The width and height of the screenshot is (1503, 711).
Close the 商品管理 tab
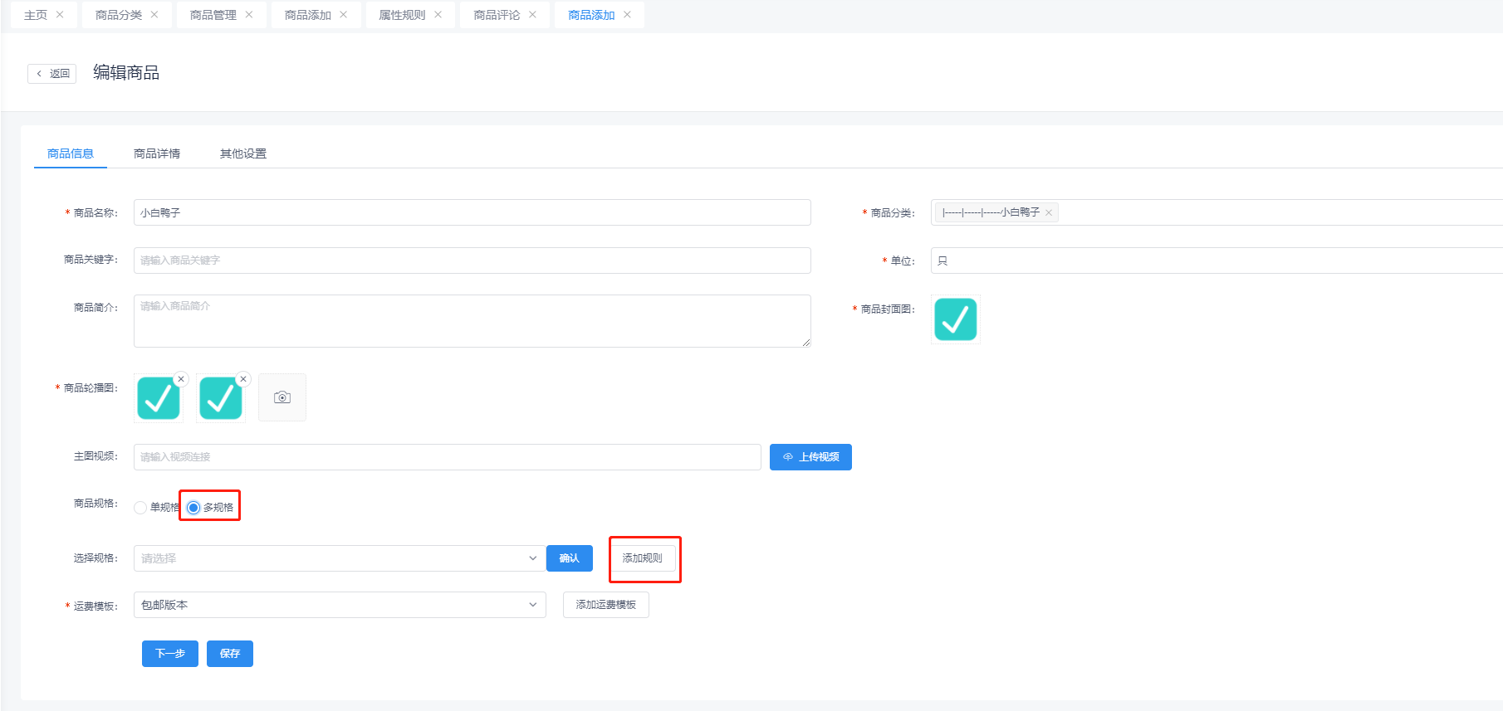(249, 15)
